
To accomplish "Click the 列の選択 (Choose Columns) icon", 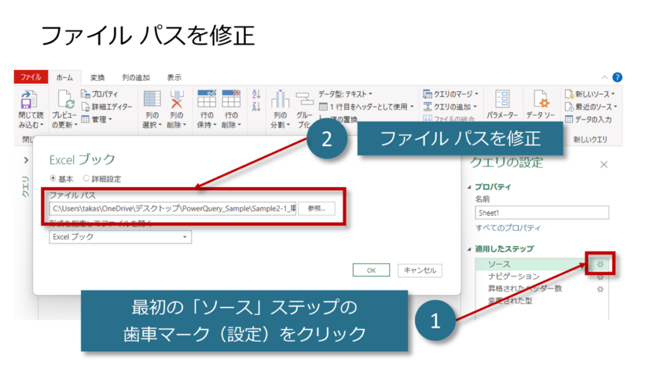I will point(152,100).
